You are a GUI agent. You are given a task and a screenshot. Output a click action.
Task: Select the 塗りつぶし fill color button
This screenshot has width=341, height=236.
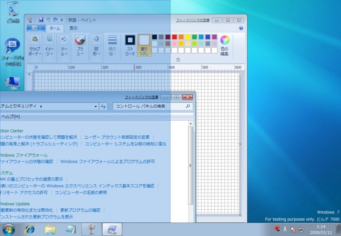click(x=144, y=45)
